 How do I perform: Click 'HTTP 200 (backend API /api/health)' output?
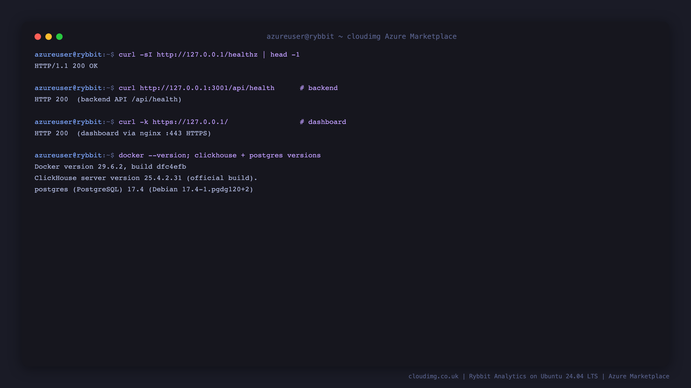click(x=108, y=99)
